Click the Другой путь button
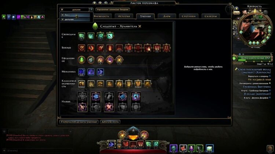 [x=110, y=122]
